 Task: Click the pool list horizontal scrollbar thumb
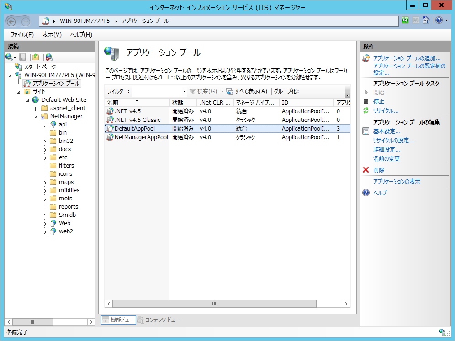214,304
